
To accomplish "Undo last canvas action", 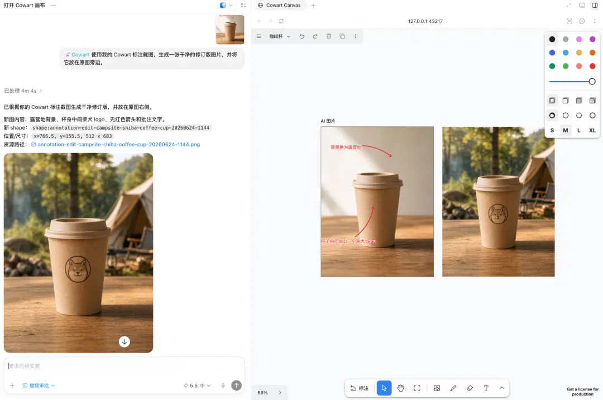I will (x=302, y=36).
